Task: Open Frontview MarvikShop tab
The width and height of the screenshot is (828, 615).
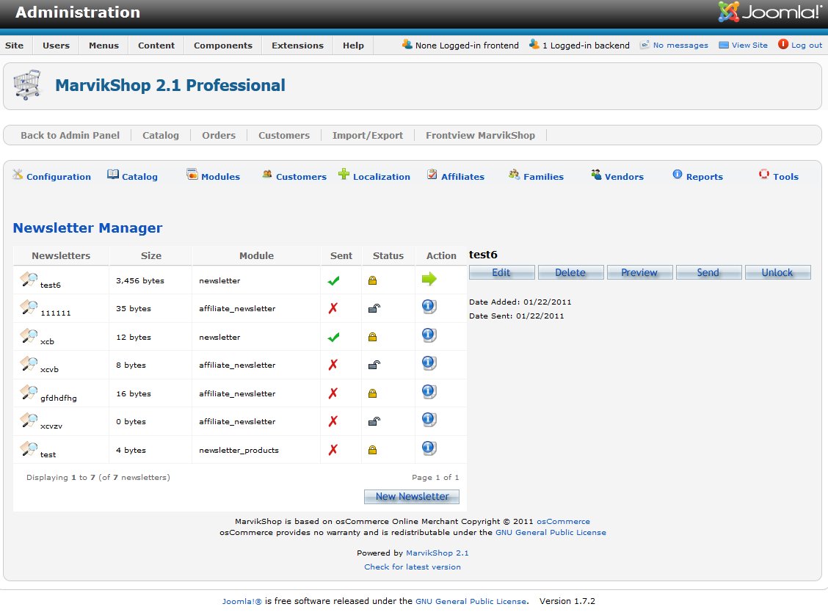Action: click(x=481, y=135)
